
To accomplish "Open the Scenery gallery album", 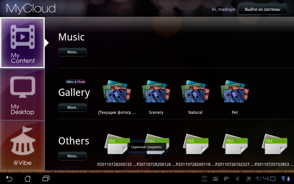I will pos(156,91).
